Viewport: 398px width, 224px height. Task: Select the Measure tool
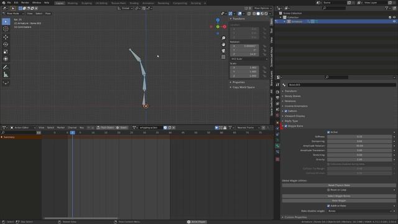pyautogui.click(x=6, y=75)
